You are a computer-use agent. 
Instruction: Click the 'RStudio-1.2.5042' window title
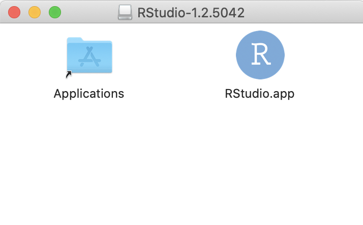click(191, 13)
